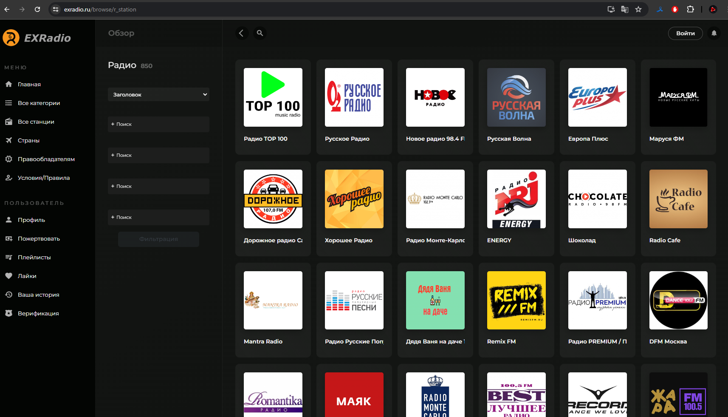The height and width of the screenshot is (417, 728).
Task: Open Русское Радио station link
Action: click(347, 139)
